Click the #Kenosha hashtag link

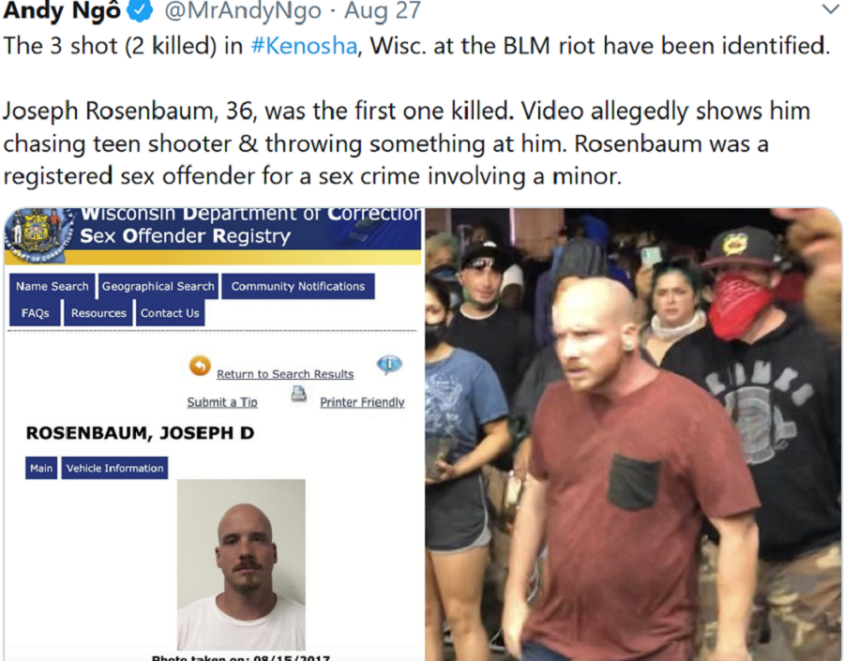coord(304,46)
